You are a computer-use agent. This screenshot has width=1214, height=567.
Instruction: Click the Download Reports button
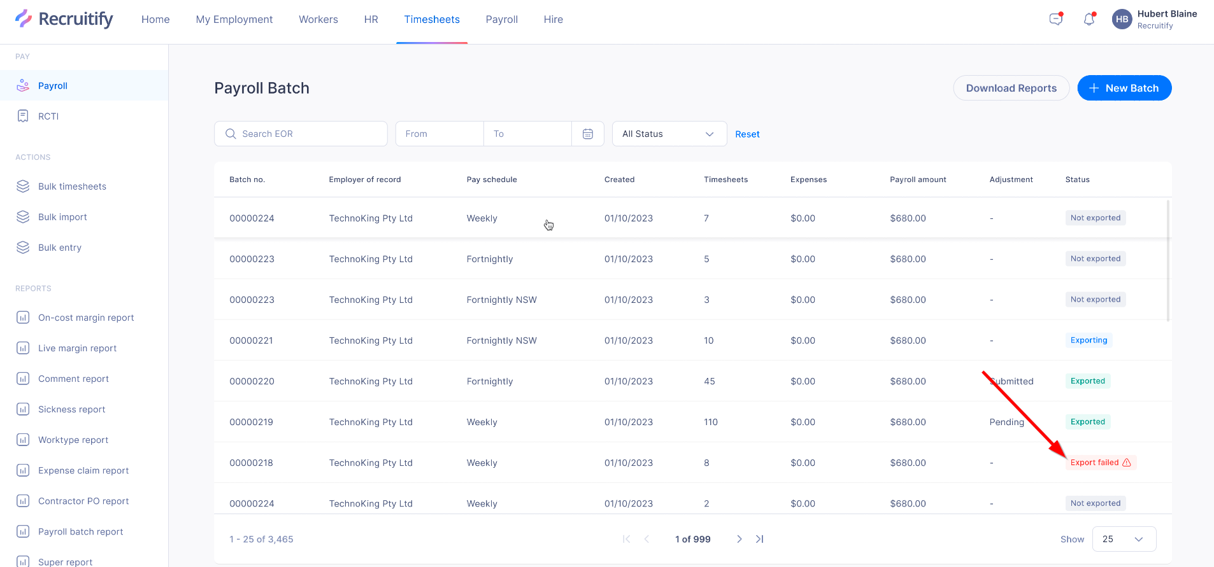pos(1011,88)
